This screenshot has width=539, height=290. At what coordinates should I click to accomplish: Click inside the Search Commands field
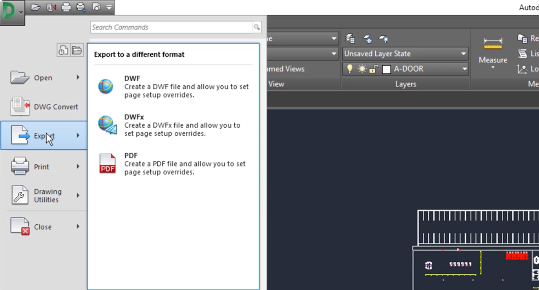173,27
